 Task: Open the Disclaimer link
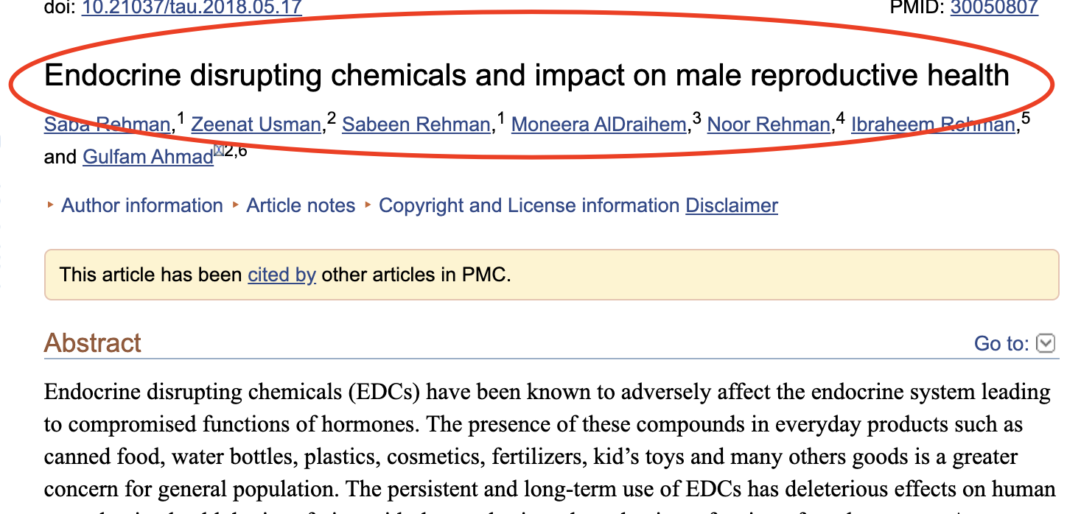(732, 205)
